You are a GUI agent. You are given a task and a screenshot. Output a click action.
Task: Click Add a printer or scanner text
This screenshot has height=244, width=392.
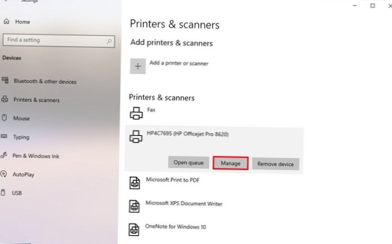pos(179,64)
